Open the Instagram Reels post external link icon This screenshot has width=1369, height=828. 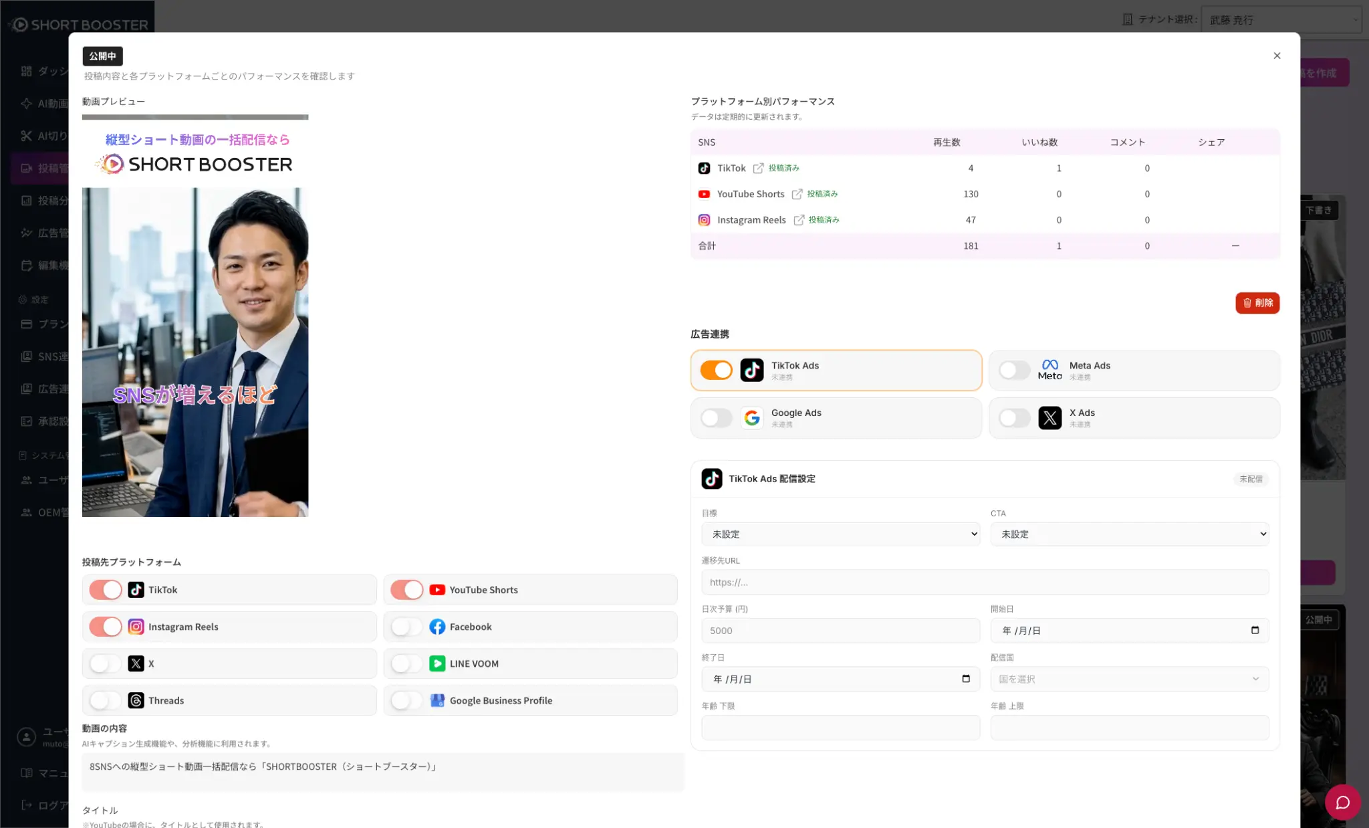tap(799, 220)
